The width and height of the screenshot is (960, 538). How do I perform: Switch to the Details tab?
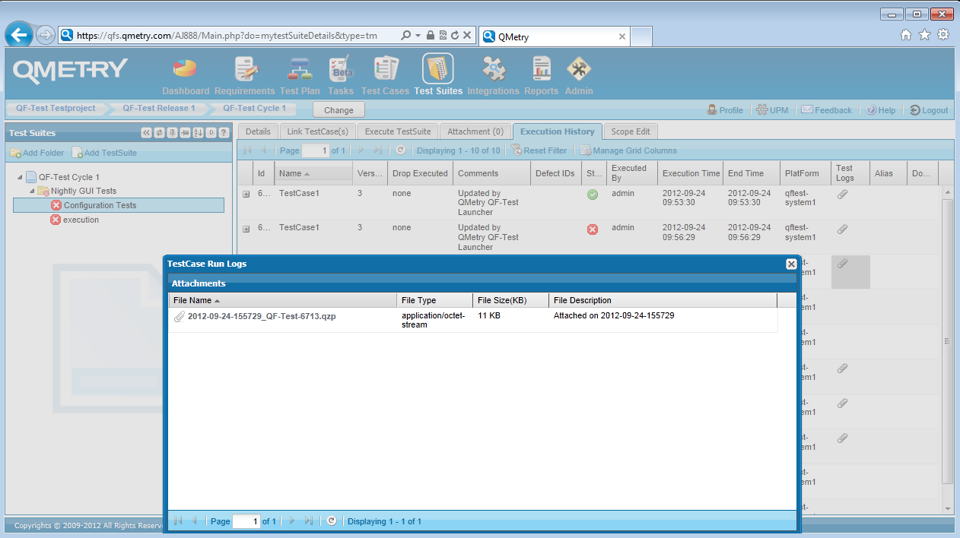[258, 131]
